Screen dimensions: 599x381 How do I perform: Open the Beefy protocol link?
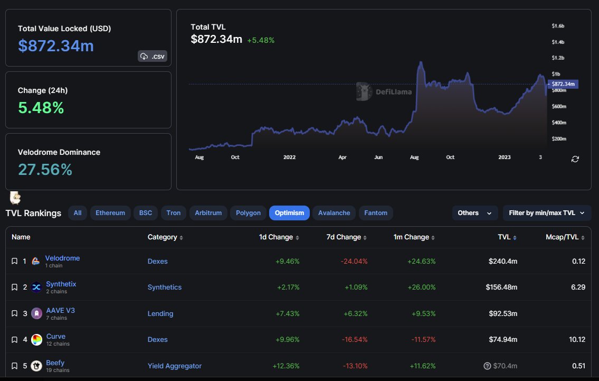[x=55, y=363]
